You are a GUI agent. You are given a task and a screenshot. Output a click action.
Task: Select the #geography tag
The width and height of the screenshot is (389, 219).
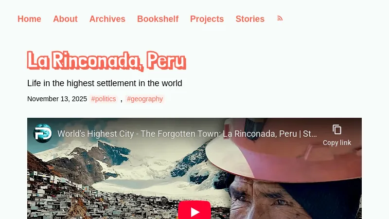click(x=145, y=99)
